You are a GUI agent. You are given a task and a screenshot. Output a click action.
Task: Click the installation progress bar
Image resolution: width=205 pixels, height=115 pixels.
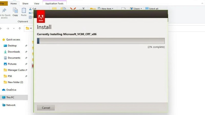pos(101,41)
